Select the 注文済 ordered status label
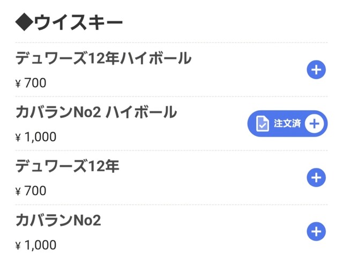 (287, 124)
